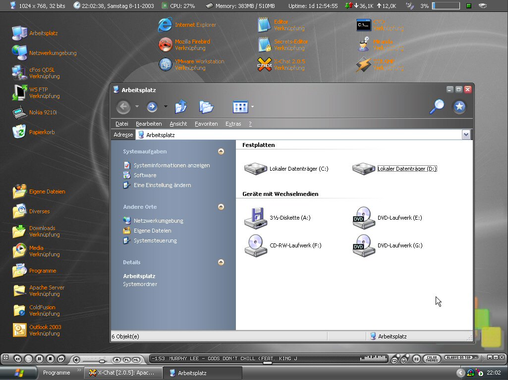Select the Papierkorb desktop icon

pyautogui.click(x=19, y=132)
